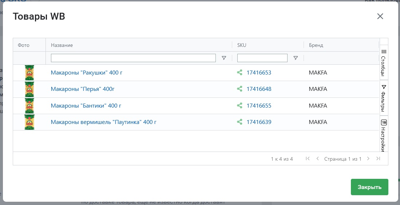Go to next page arrow

(x=368, y=158)
